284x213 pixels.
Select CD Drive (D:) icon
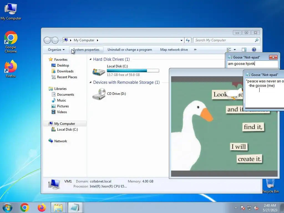(x=99, y=94)
